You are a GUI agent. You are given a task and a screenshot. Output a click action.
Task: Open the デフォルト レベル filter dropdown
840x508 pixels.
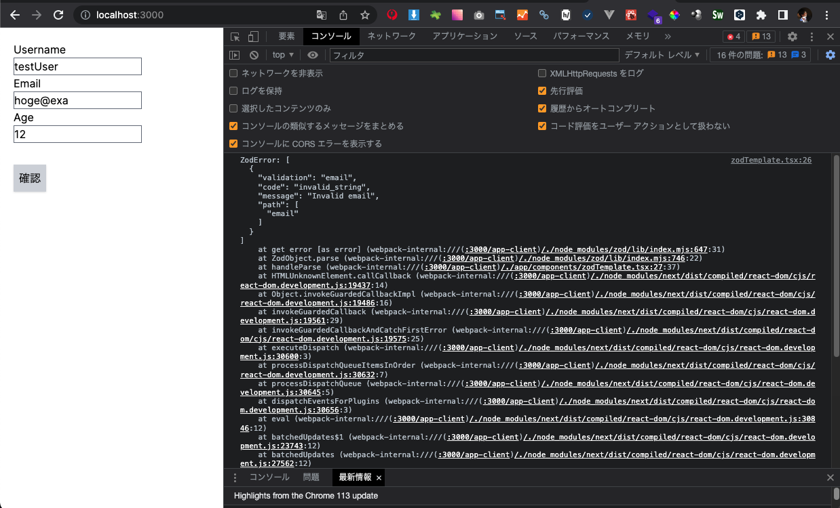tap(663, 55)
